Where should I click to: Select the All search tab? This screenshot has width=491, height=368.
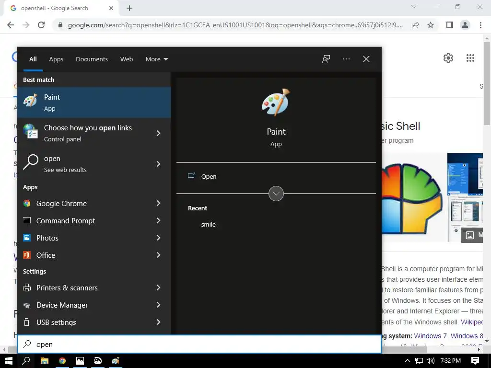tap(33, 59)
